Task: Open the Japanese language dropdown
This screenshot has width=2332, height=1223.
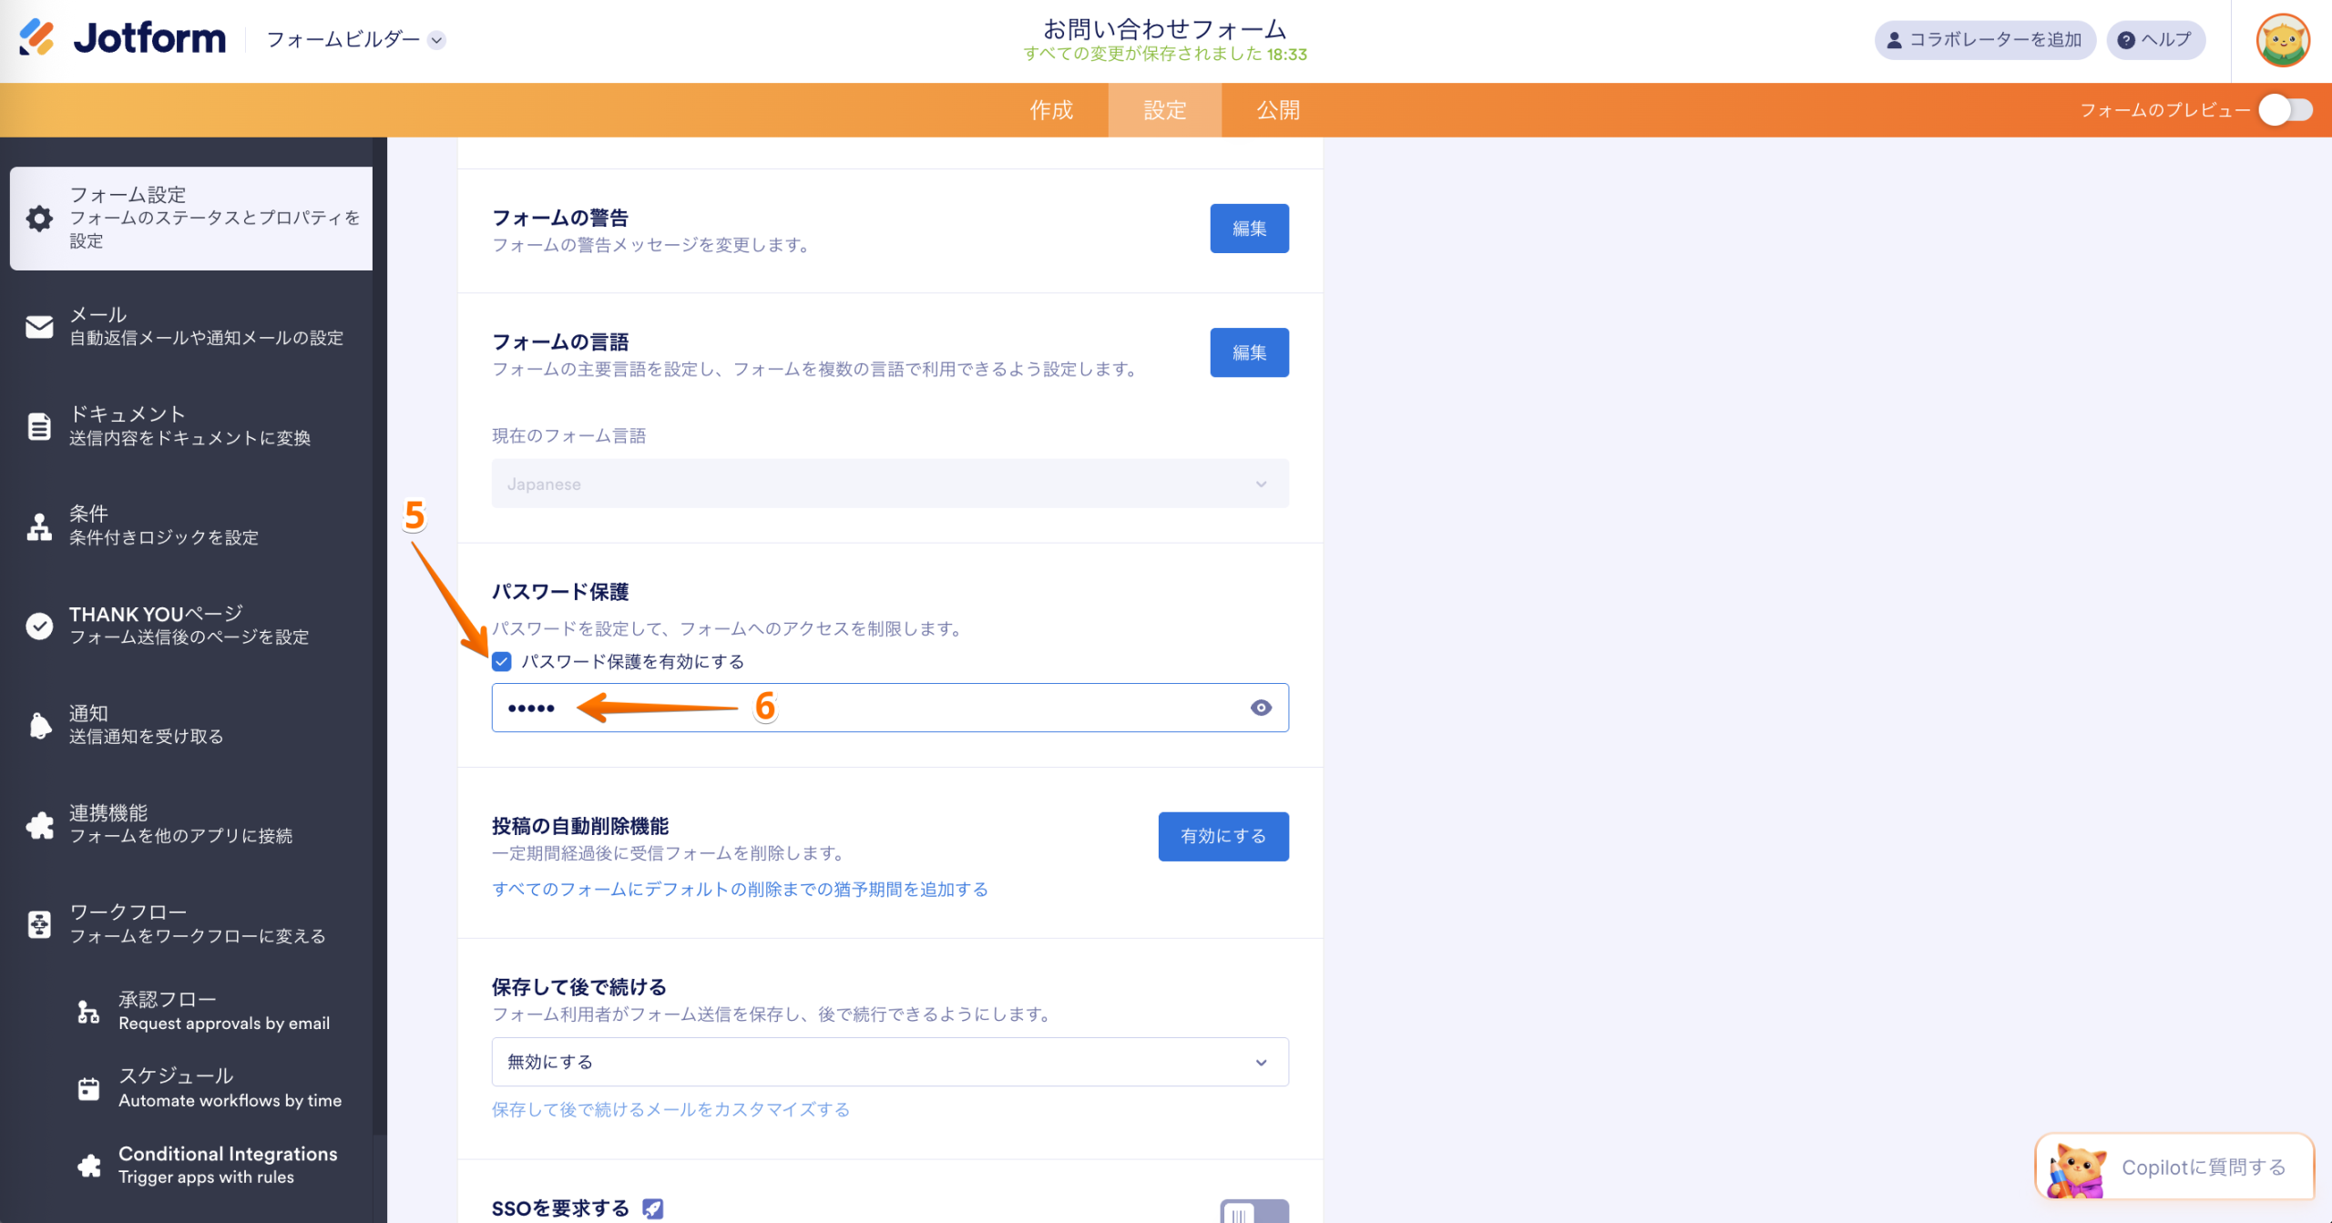Action: 890,484
